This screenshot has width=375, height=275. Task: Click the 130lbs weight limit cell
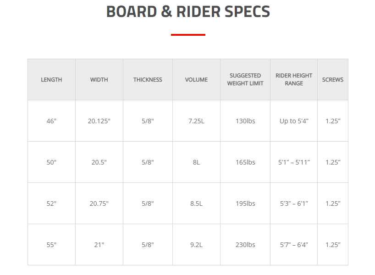click(x=245, y=121)
